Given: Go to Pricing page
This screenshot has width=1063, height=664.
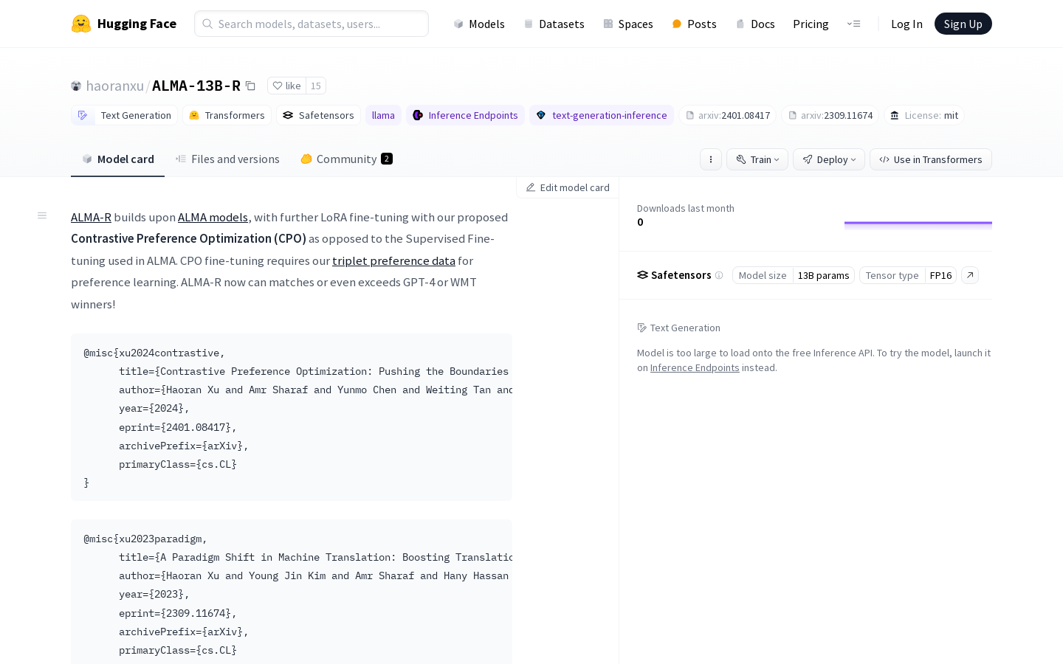Looking at the screenshot, I should 811,24.
